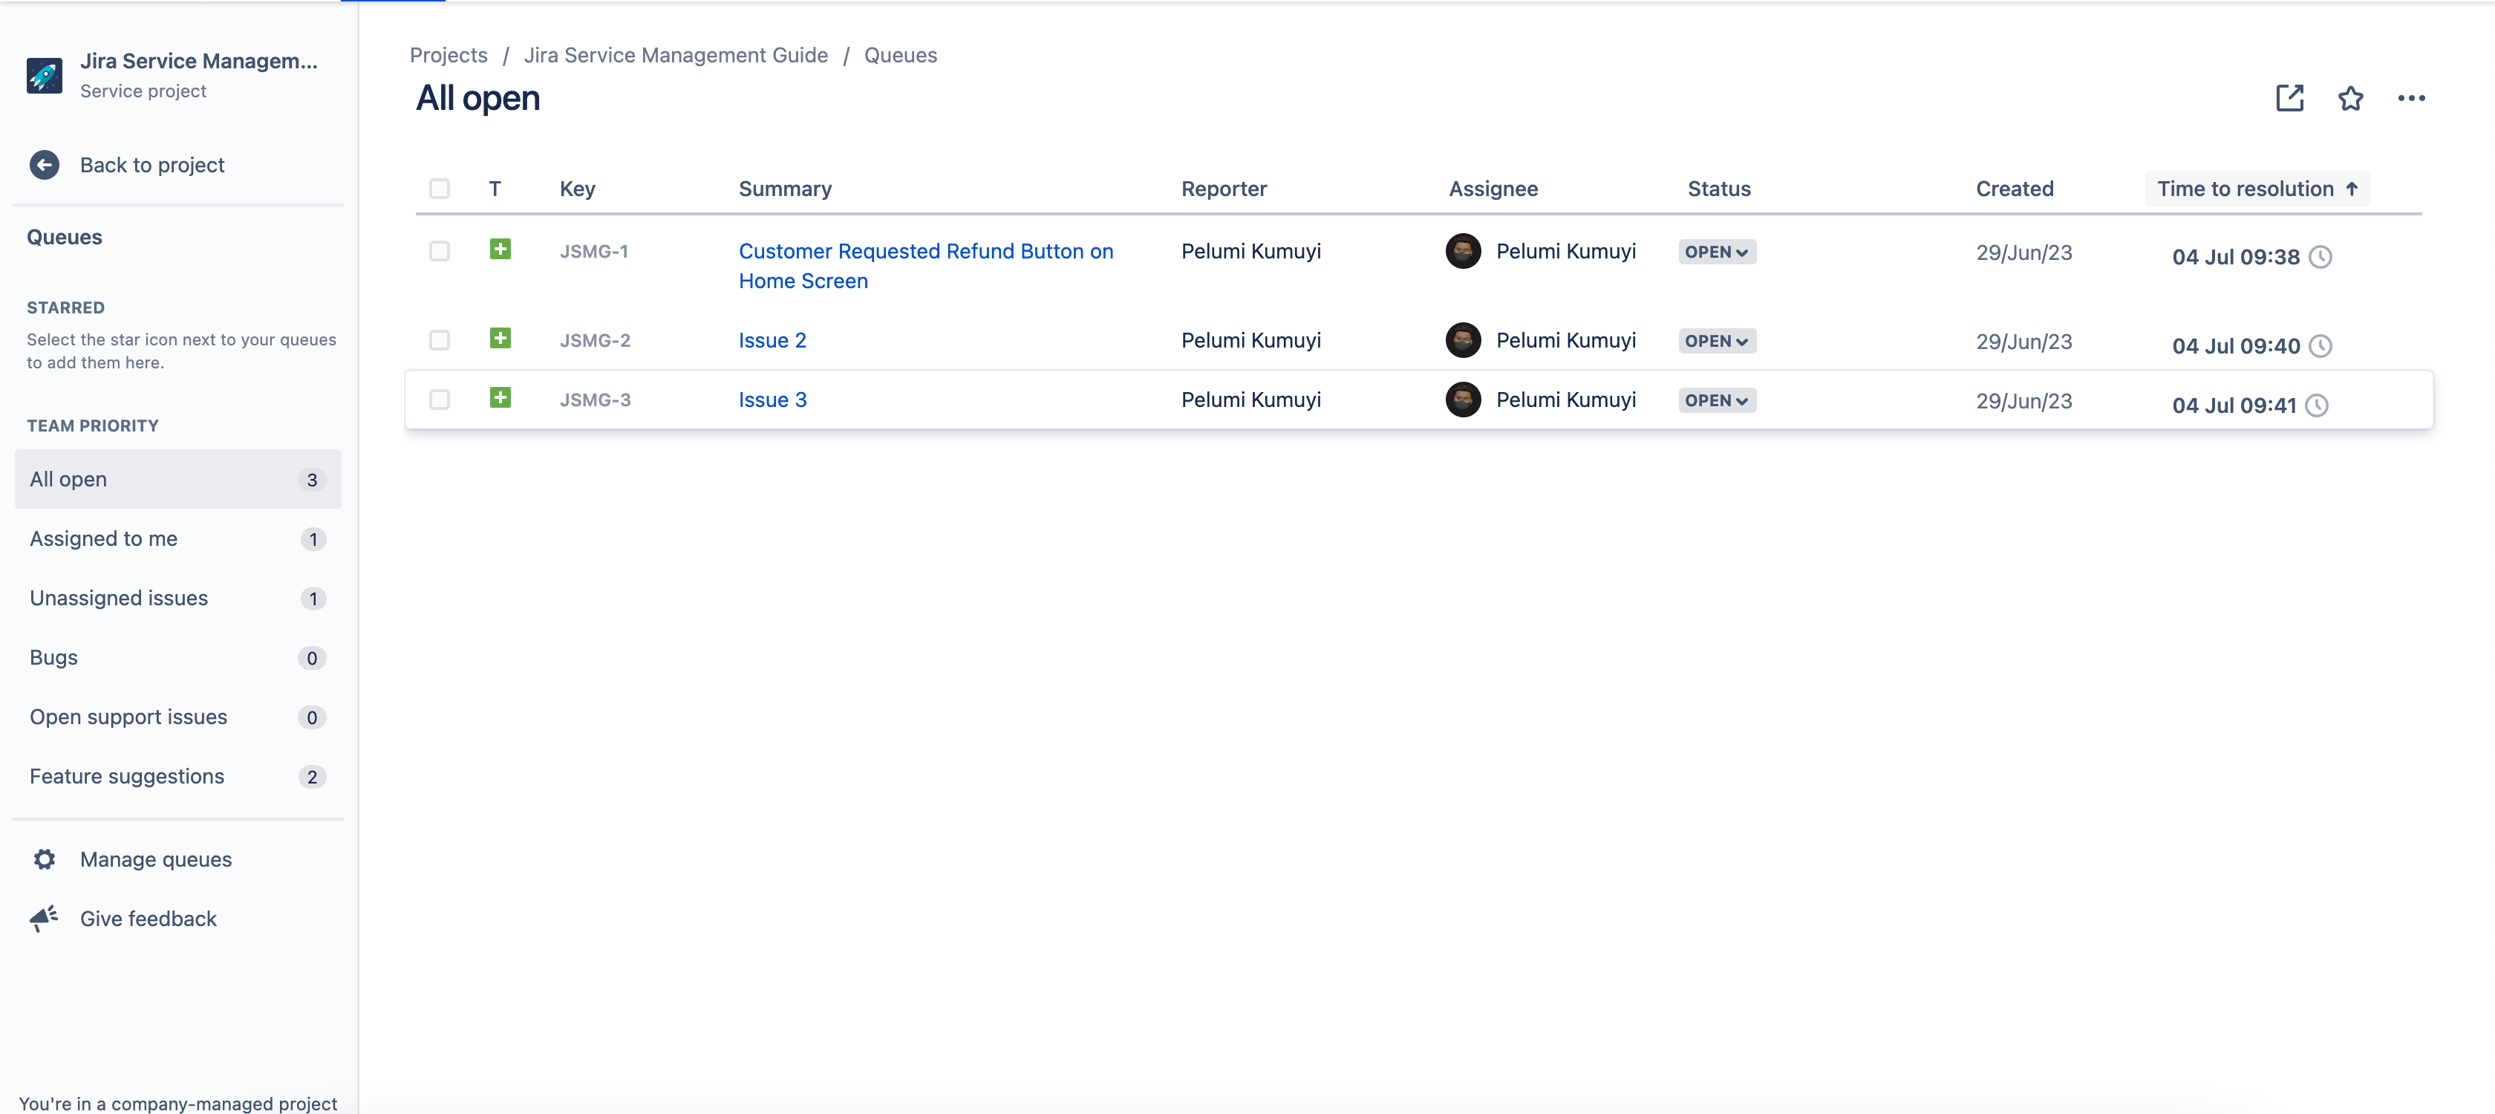Toggle the Time to resolution sort column

click(x=2257, y=189)
